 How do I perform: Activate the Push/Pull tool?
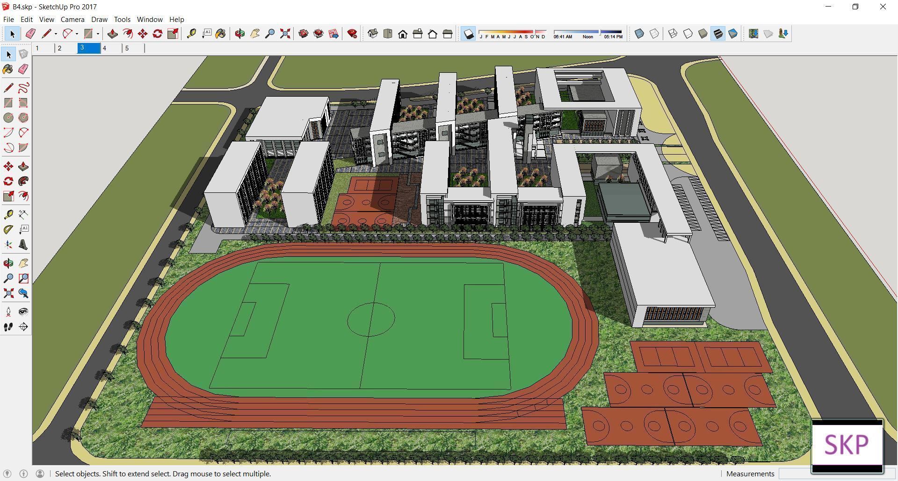pos(112,33)
